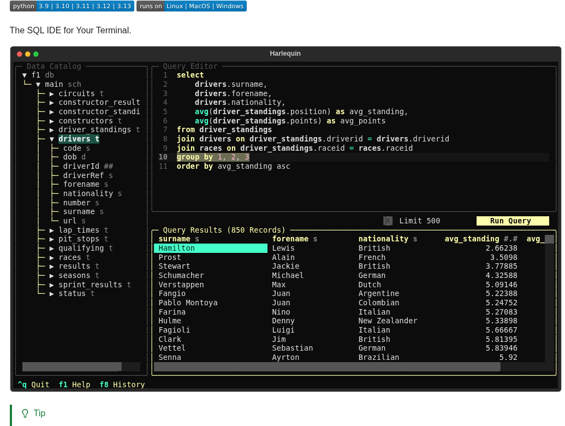Click the f8 History footer shortcut
The height and width of the screenshot is (426, 565).
[122, 384]
